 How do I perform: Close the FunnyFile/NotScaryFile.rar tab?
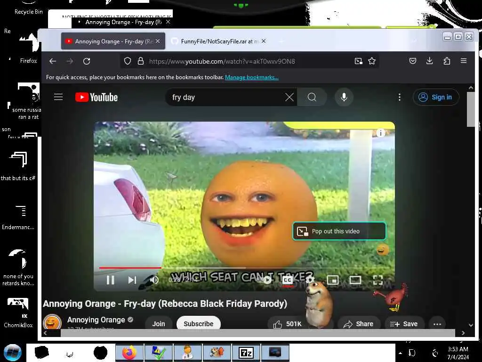point(264,41)
